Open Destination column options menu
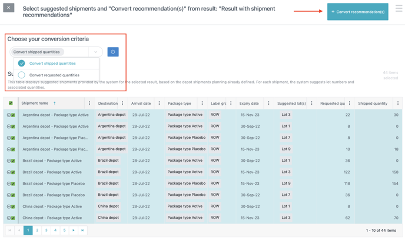The width and height of the screenshot is (405, 240). (x=122, y=104)
